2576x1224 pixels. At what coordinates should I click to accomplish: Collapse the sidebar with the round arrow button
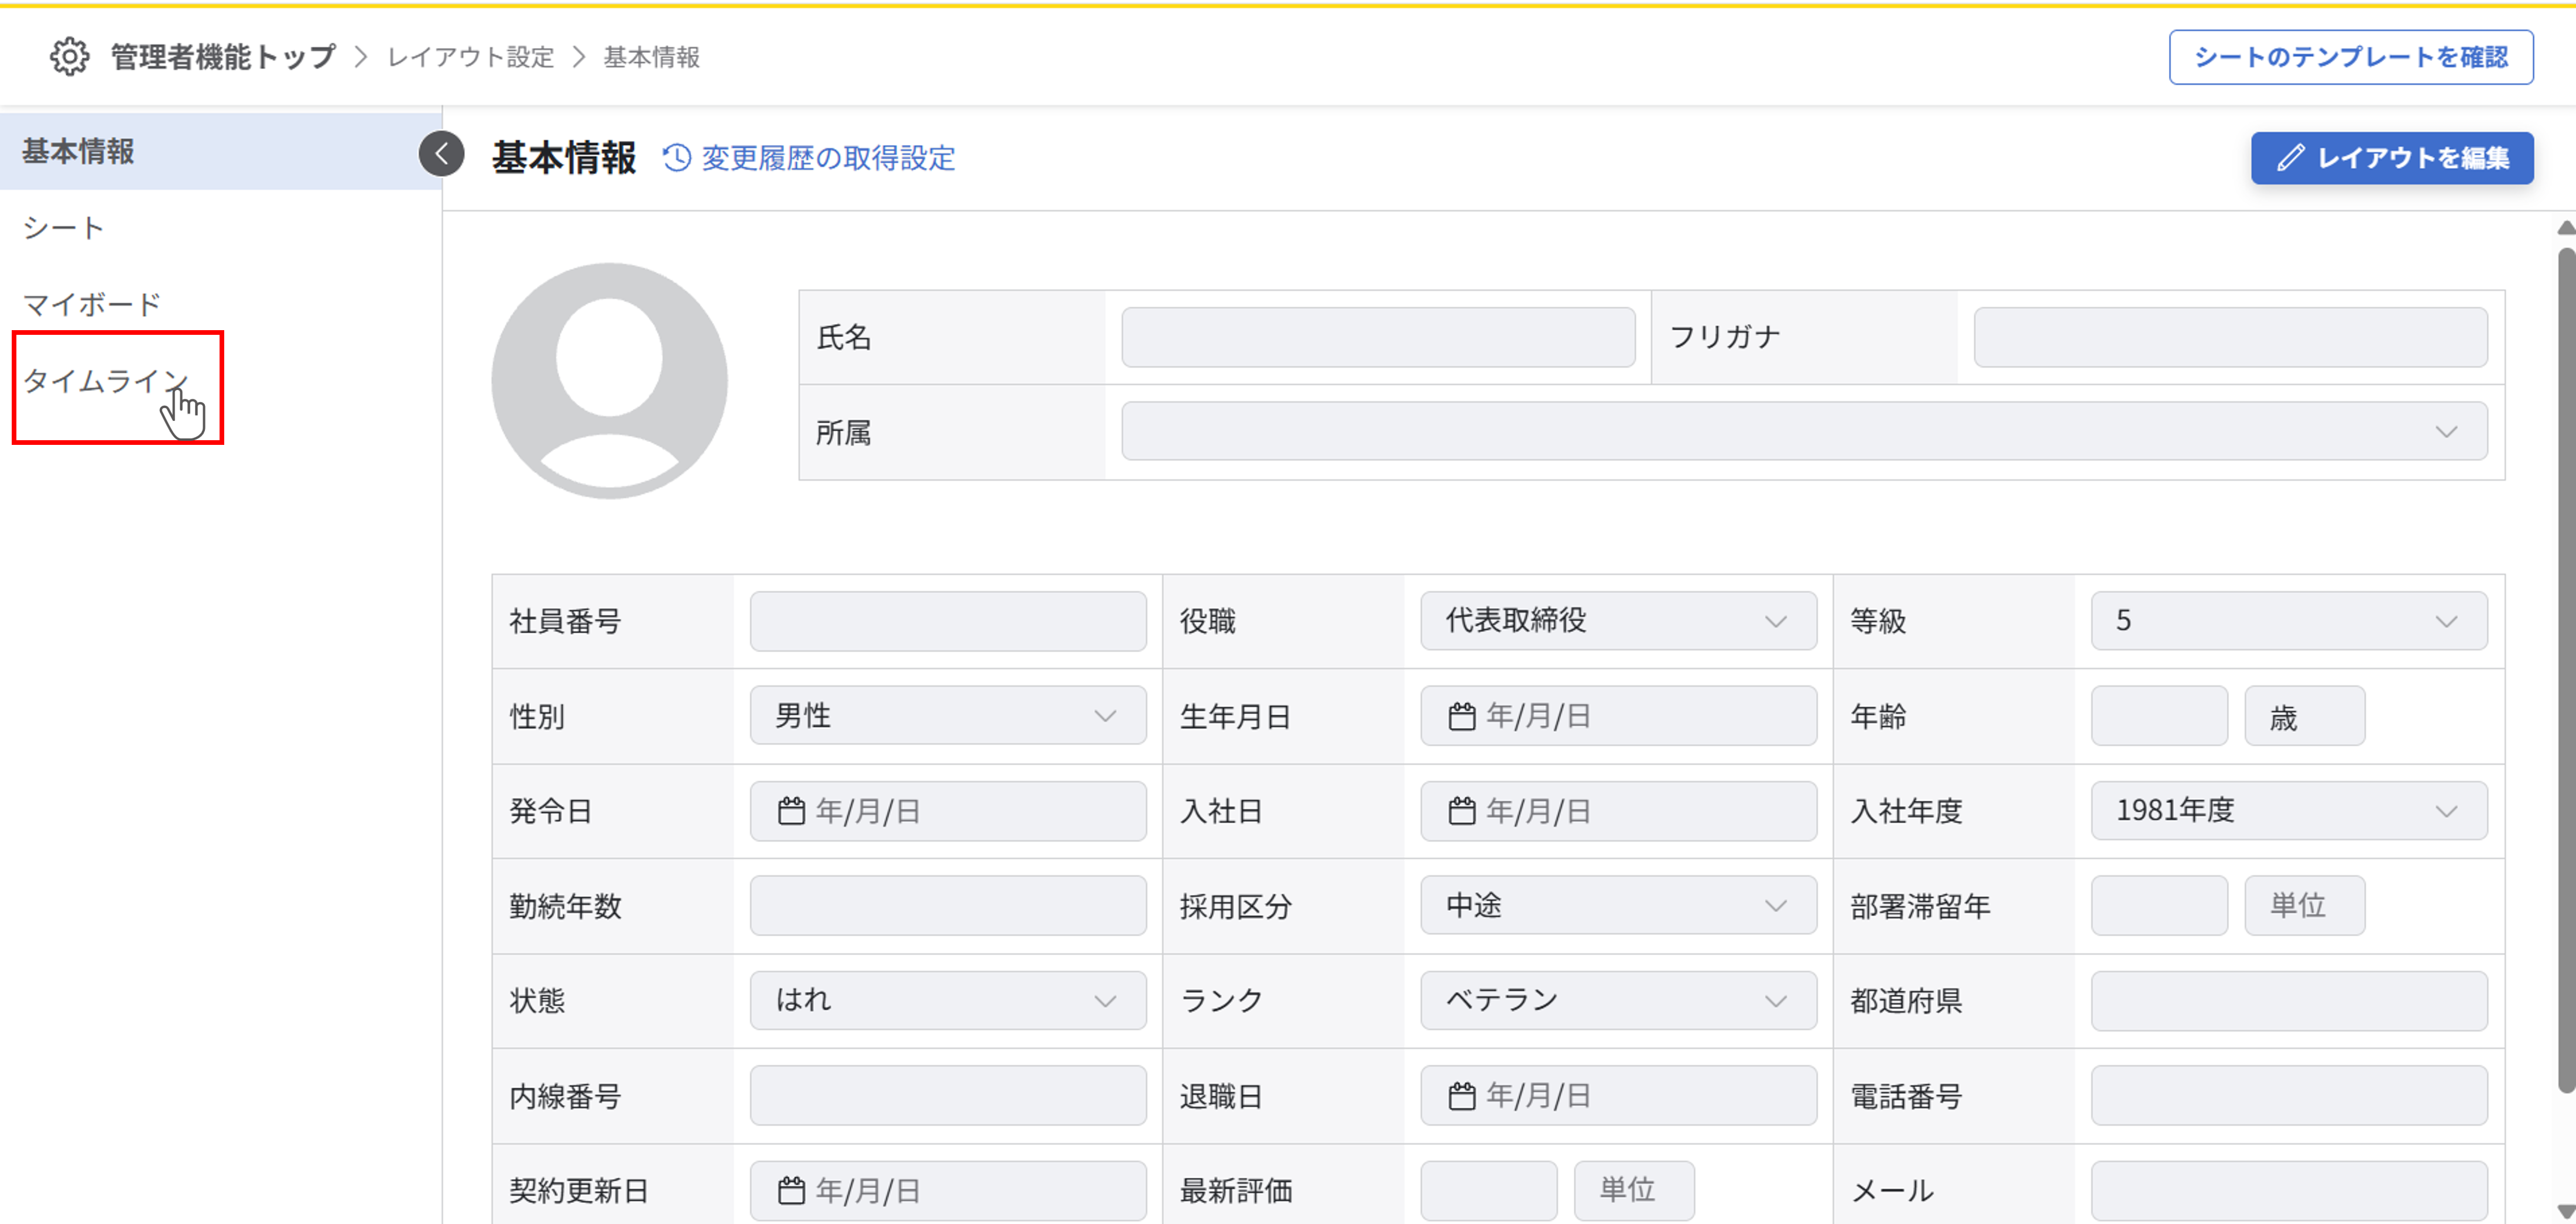[441, 154]
